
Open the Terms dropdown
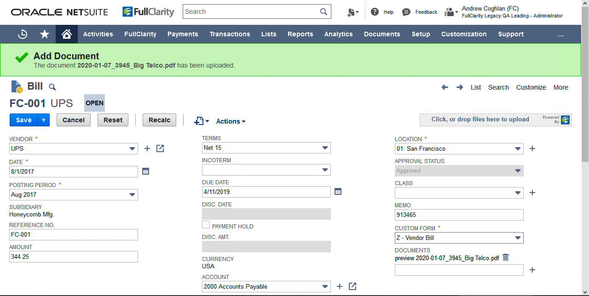point(324,148)
